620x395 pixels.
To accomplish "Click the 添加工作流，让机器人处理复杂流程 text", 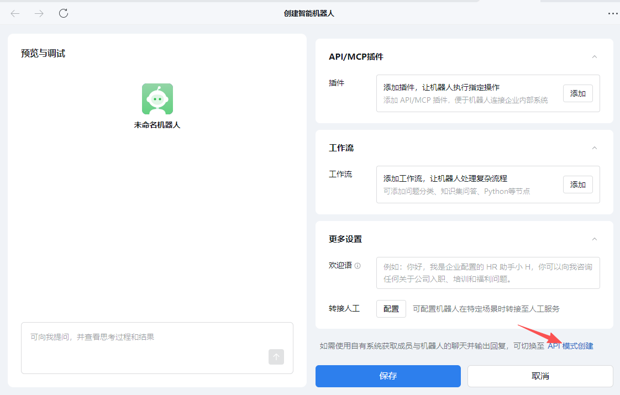I will coord(445,178).
